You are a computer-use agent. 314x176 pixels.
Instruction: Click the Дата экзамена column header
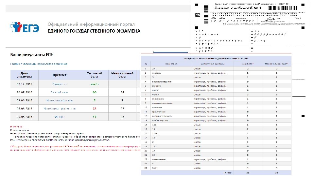pyautogui.click(x=24, y=75)
